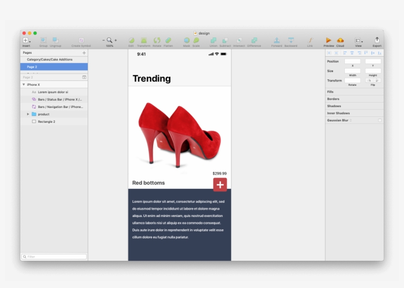Screen dimensions: 404x288
Task: Click the Export button
Action: pos(376,40)
